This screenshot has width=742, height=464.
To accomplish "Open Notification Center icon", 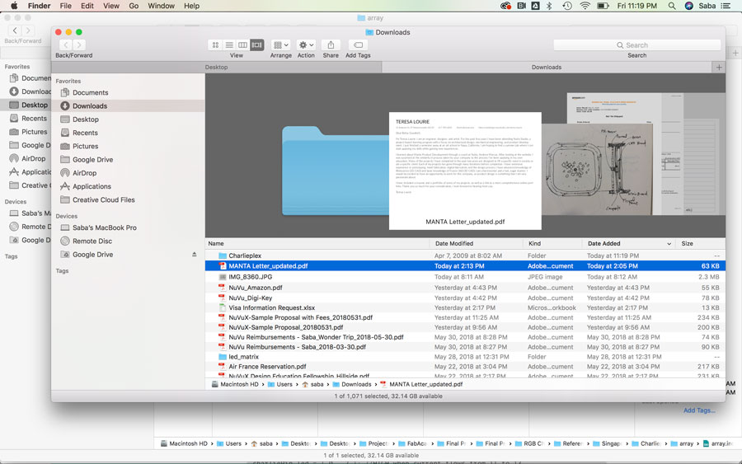I will (726, 6).
